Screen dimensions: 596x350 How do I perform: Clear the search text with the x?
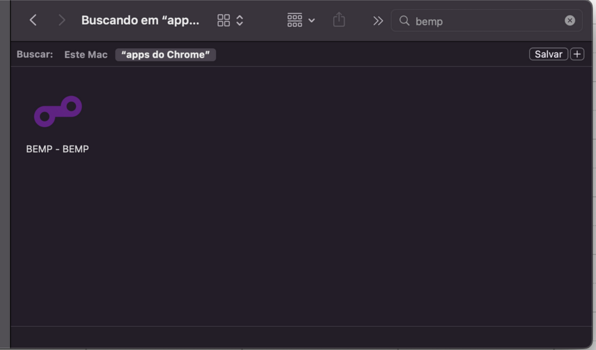pos(570,20)
